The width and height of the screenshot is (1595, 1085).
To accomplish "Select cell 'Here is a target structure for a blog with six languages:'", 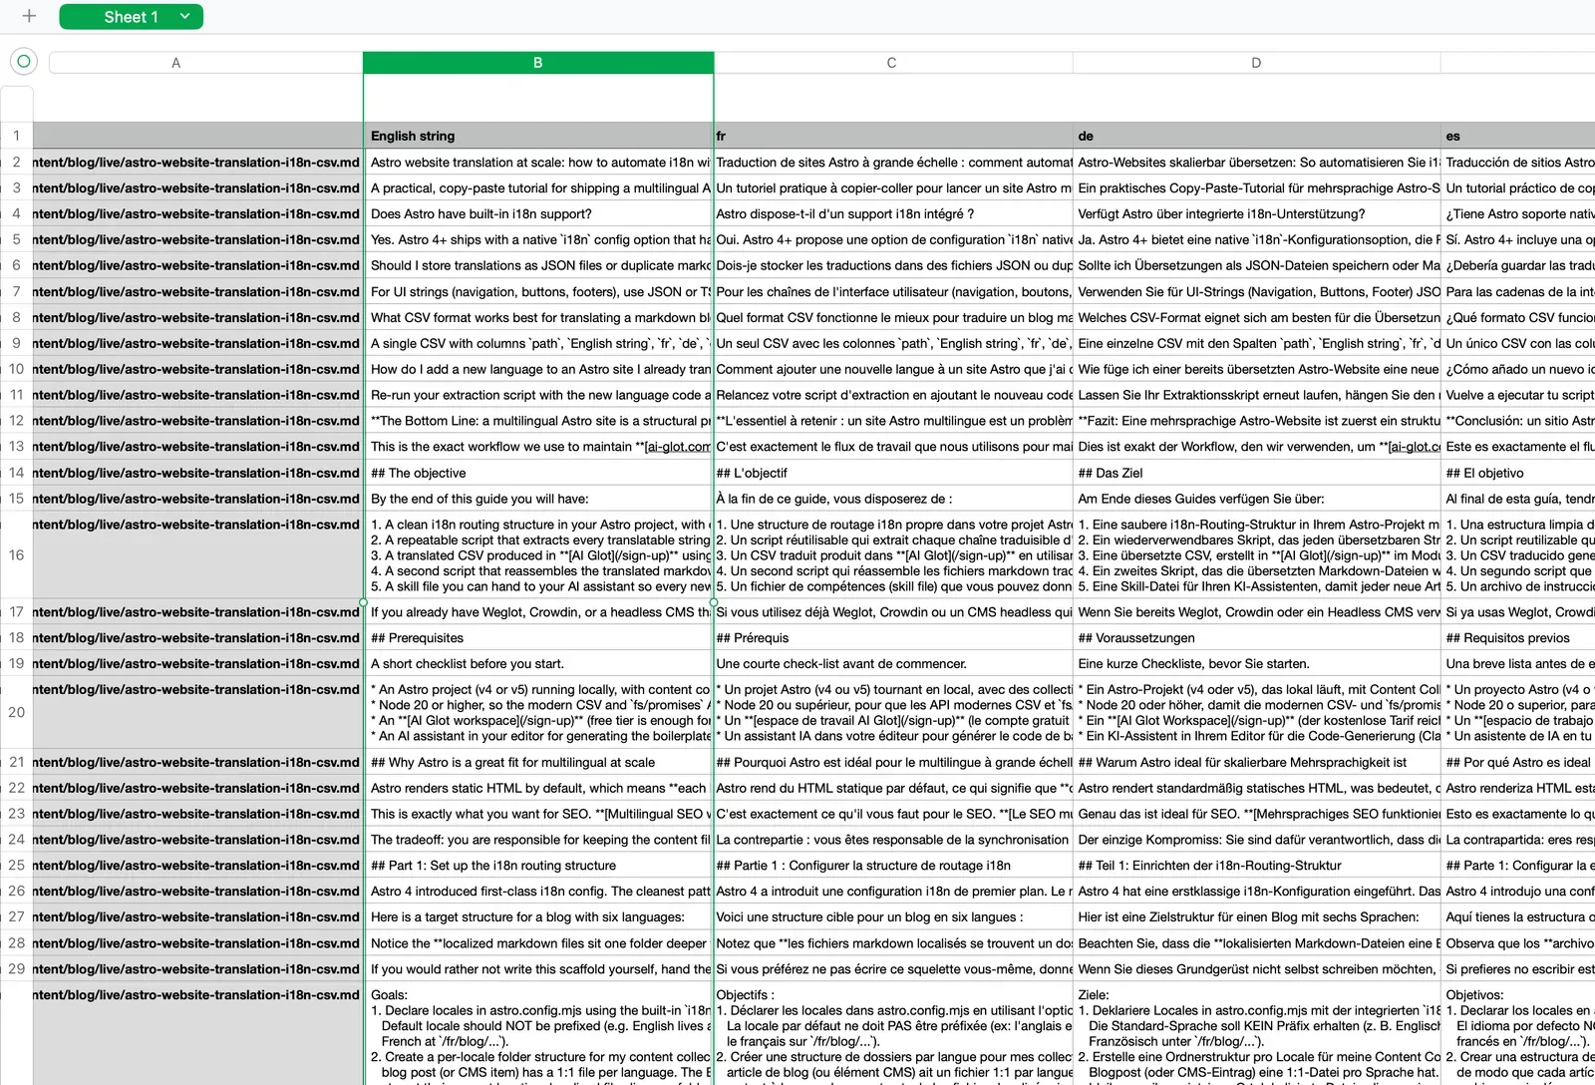I will [538, 916].
